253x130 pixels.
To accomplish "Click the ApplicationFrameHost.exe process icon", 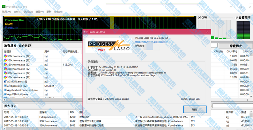I will pyautogui.click(x=5, y=90).
